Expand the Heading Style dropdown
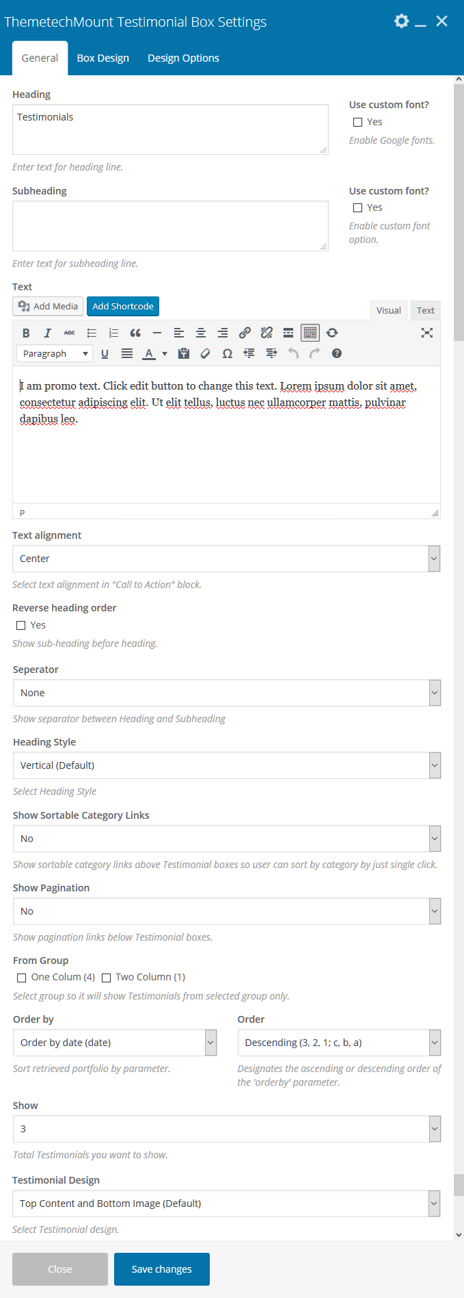Image resolution: width=464 pixels, height=1298 pixels. 226,765
